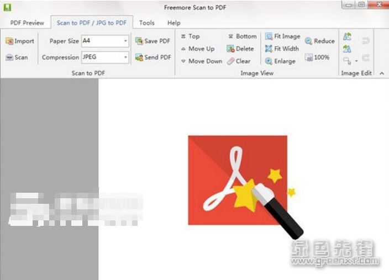389x280 pixels.
Task: Shift the image with Move Up
Action: point(198,49)
